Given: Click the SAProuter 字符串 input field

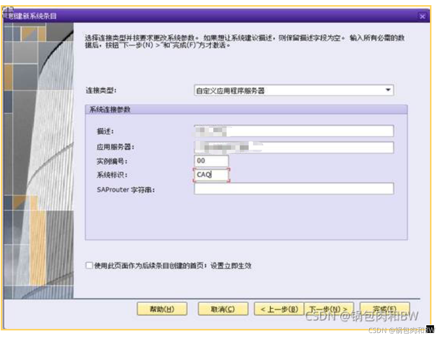Looking at the screenshot, I should click(x=294, y=189).
